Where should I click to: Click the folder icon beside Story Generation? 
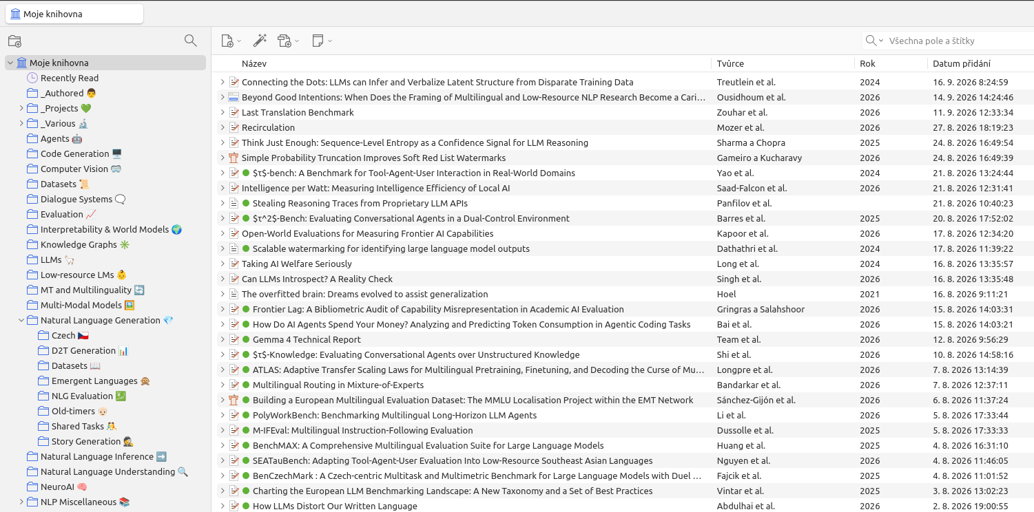[43, 441]
